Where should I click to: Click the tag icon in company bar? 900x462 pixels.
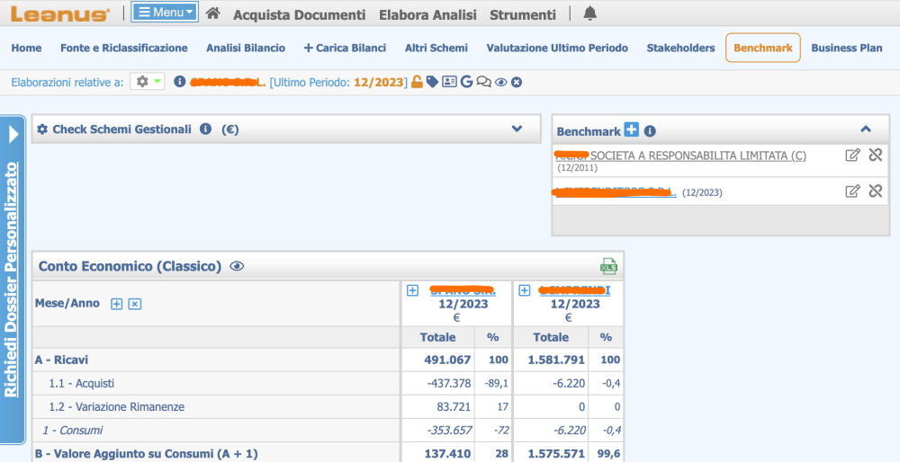tap(432, 82)
